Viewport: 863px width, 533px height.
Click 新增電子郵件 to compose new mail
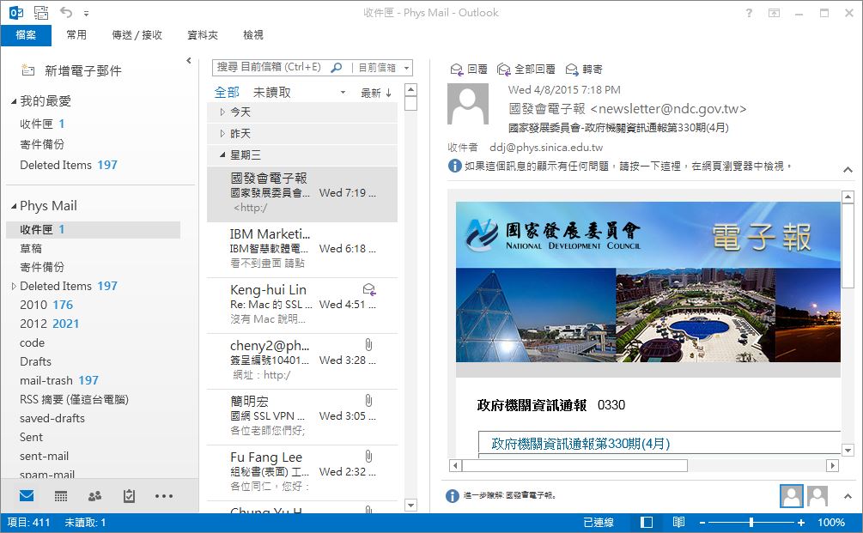[71, 70]
